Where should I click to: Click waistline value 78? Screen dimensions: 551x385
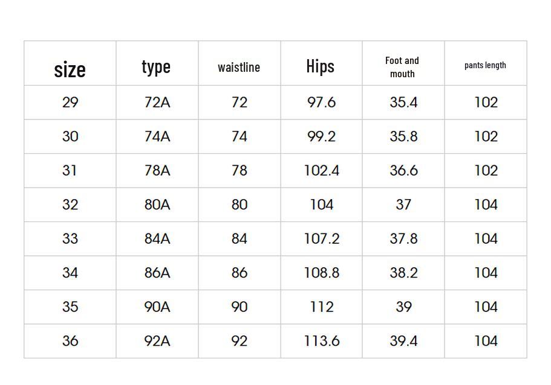pyautogui.click(x=240, y=170)
